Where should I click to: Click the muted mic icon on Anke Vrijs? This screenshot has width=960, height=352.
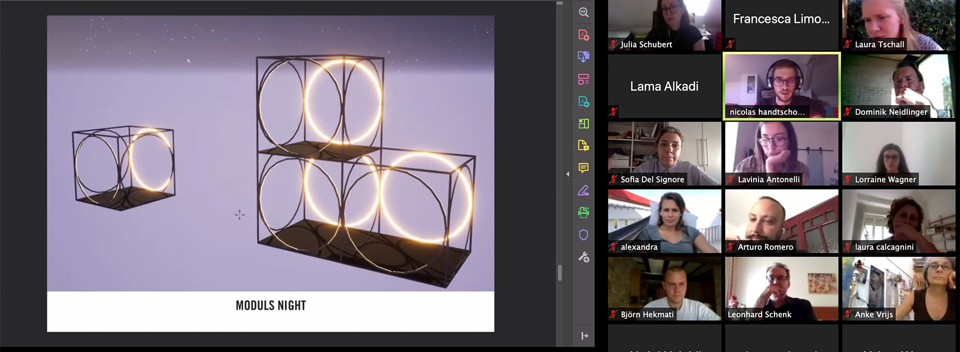pyautogui.click(x=848, y=314)
